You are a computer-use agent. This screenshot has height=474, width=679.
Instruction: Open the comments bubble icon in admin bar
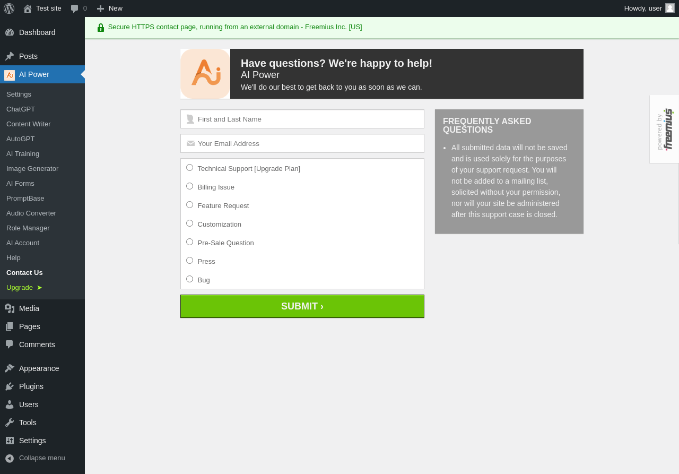click(x=75, y=8)
